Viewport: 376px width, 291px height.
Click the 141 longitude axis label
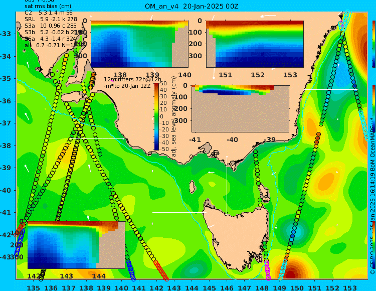(x=139, y=287)
